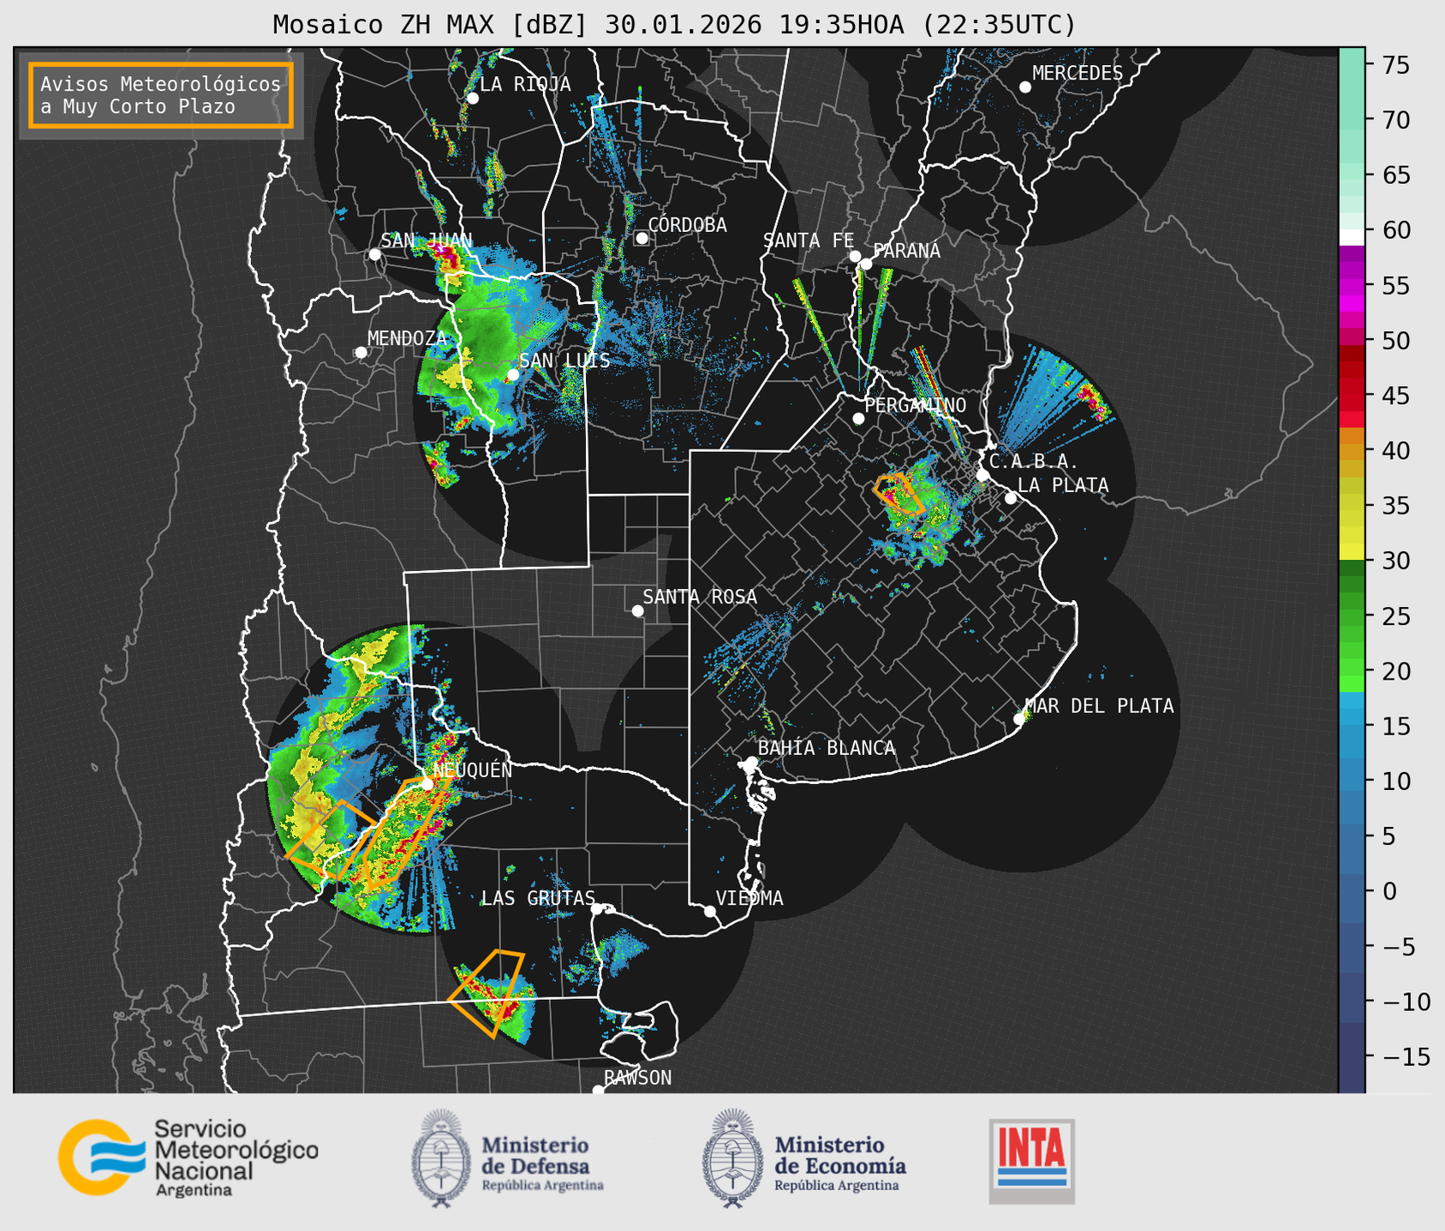
Task: Click the 'Ministerio de Economía' text
Action: point(840,1155)
